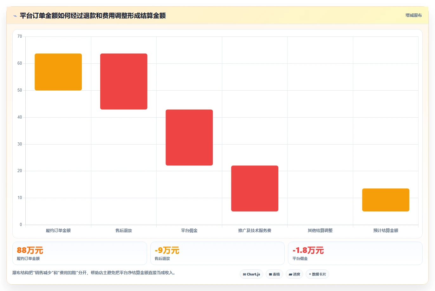The height and width of the screenshot is (291, 435).
Task: Click the y-axis value 70
Action: pyautogui.click(x=20, y=36)
